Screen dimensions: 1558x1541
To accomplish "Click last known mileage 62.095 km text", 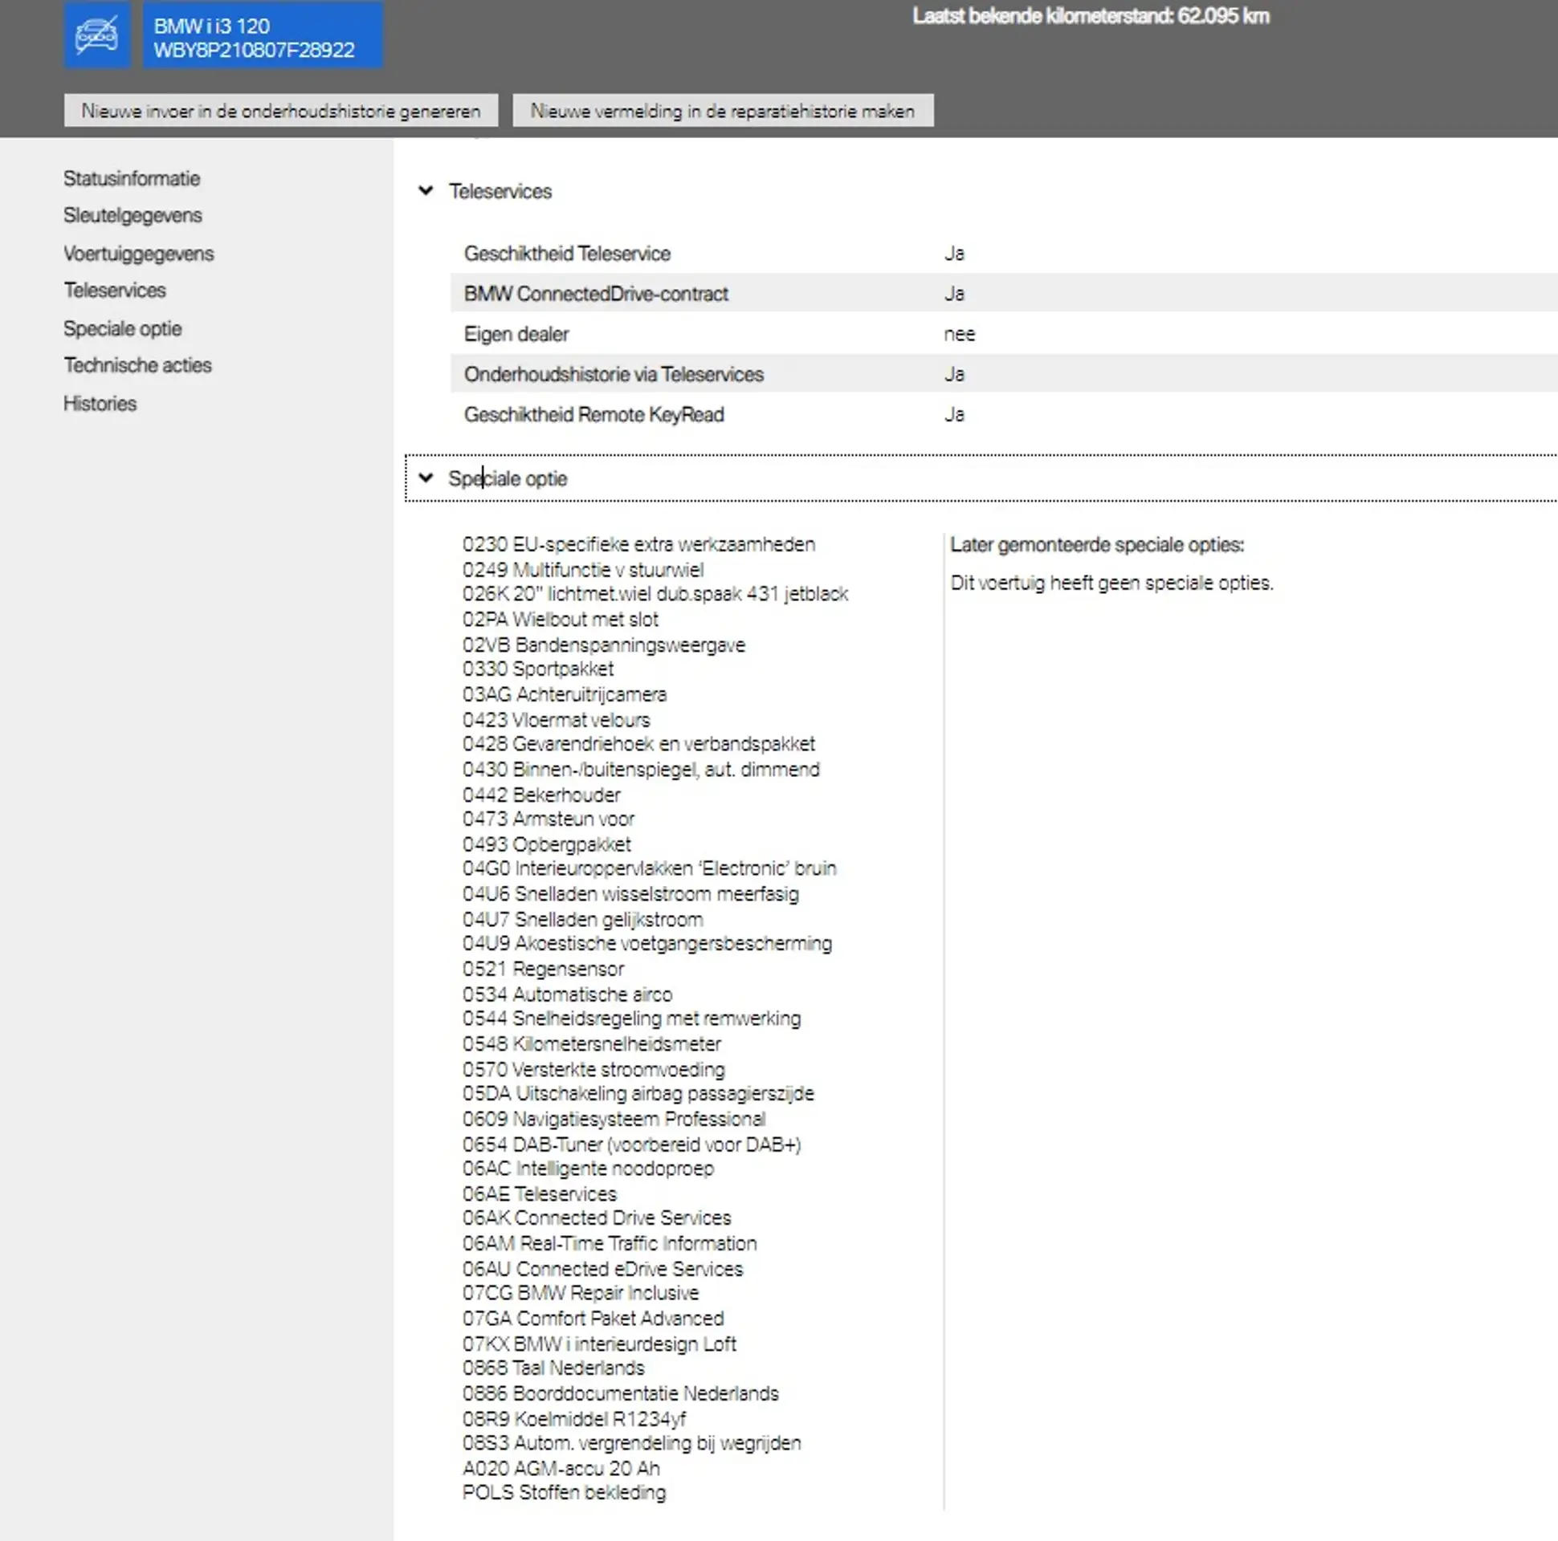I will [x=1091, y=16].
